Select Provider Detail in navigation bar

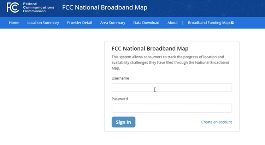click(x=79, y=23)
